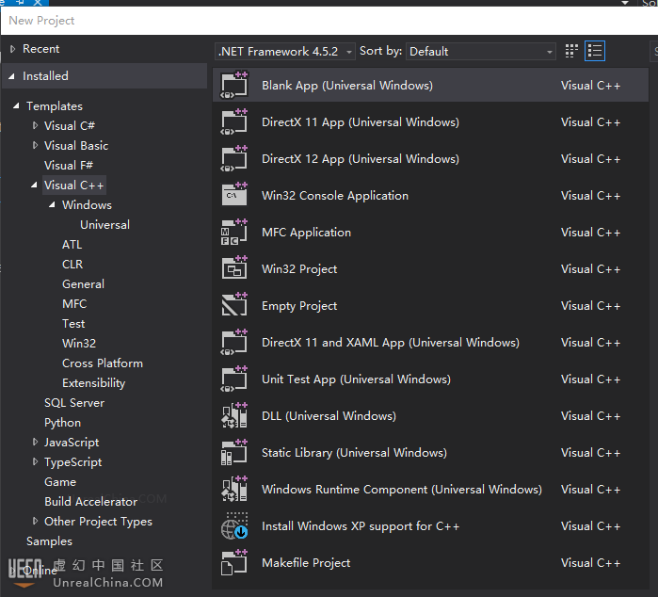The height and width of the screenshot is (597, 658).
Task: Select the Cross Platform category
Action: [x=103, y=363]
